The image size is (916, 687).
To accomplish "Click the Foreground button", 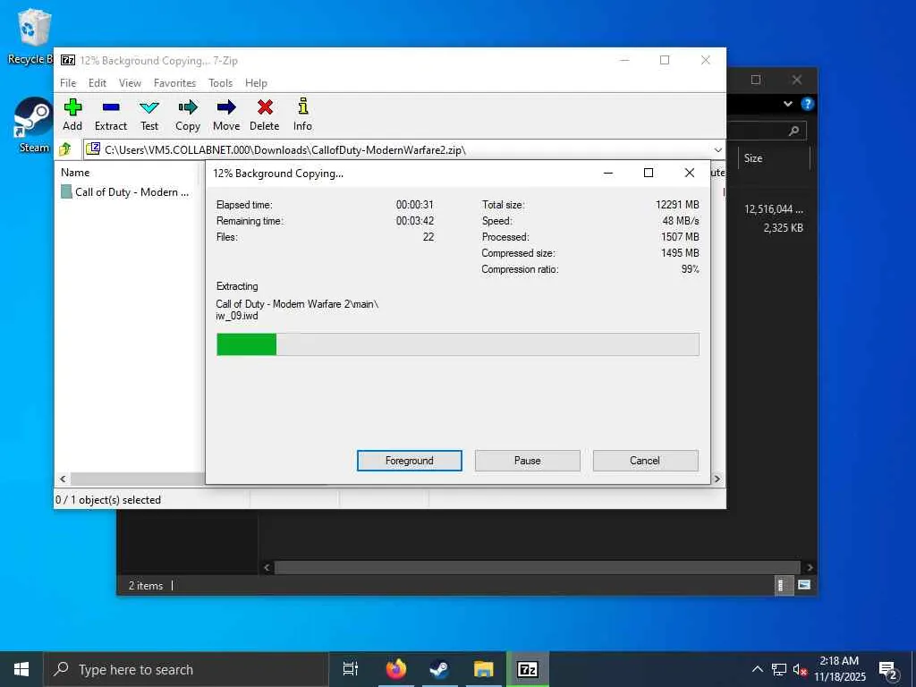I will 410,461.
